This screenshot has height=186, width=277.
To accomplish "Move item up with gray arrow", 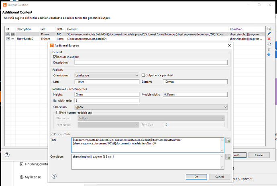I will 269,49.
